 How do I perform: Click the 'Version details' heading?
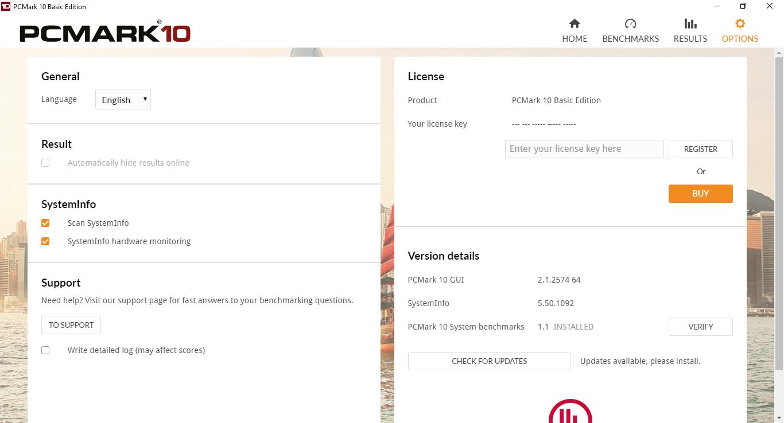[443, 256]
